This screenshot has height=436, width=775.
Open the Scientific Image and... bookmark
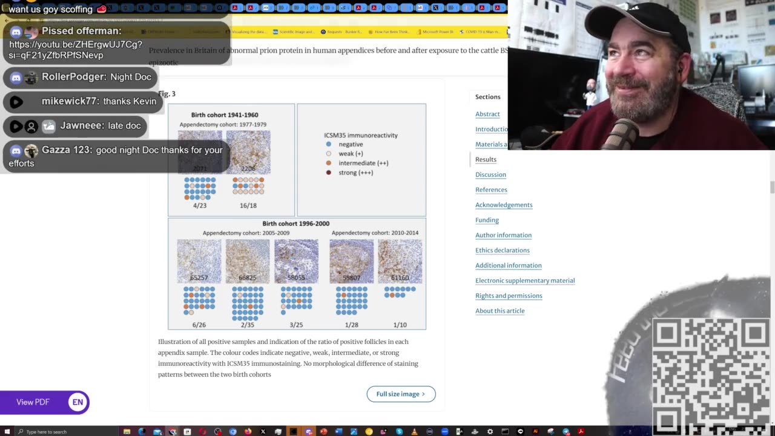293,31
